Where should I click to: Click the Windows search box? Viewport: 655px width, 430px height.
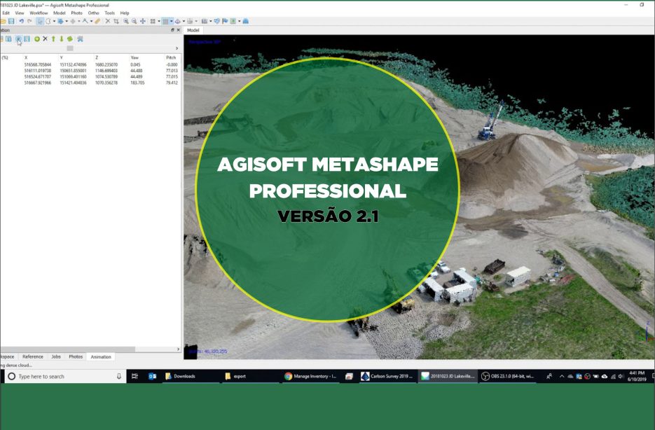pyautogui.click(x=66, y=376)
